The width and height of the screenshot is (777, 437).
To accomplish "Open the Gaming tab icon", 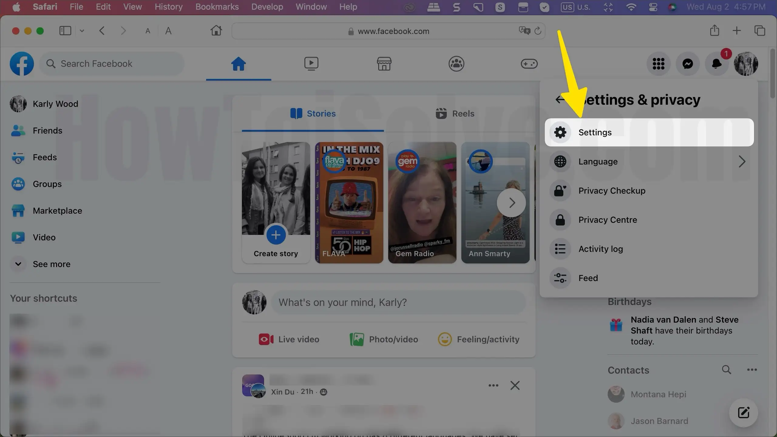I will pos(529,64).
